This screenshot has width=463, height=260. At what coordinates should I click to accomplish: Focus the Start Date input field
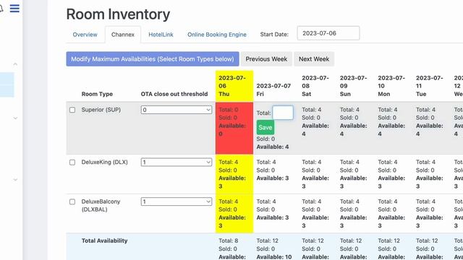click(328, 33)
